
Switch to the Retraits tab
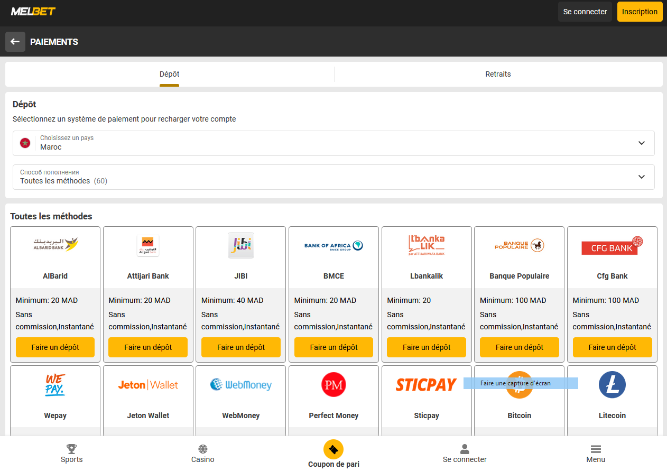(x=498, y=74)
